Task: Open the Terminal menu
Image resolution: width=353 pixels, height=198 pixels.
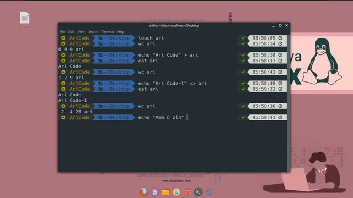Action: tap(108, 32)
